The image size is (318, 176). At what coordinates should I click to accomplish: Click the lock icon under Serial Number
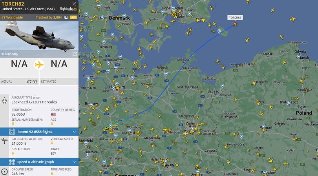(x=13, y=124)
